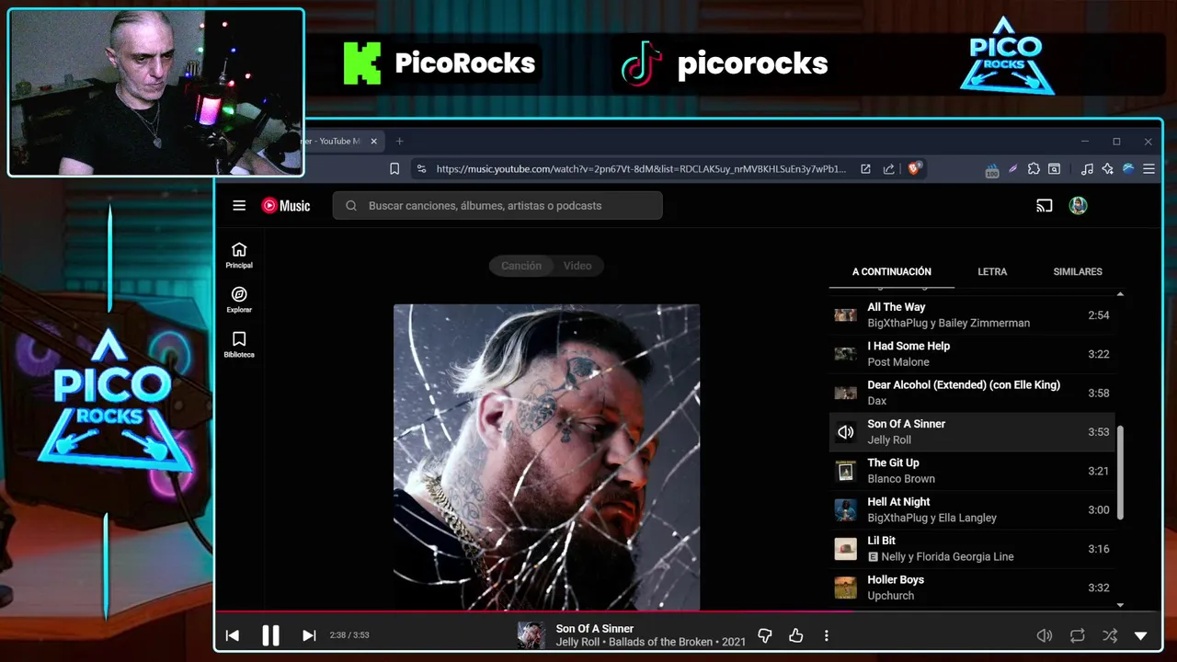Screen dimensions: 1177x662
Task: Open the browser main hamburger menu
Action: [x=1148, y=169]
